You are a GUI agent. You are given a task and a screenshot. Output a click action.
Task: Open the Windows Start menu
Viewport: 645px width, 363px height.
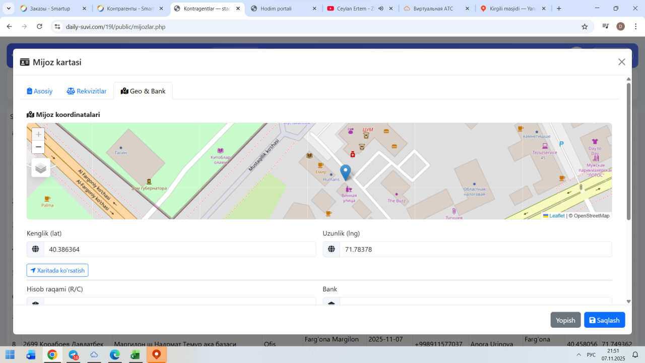[10, 354]
